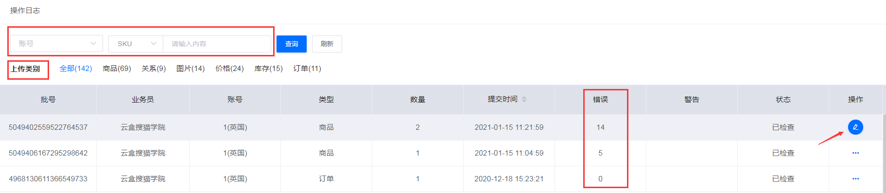886x193 pixels.
Task: Open more actions for batch 4968130611366549733
Action: click(x=855, y=179)
